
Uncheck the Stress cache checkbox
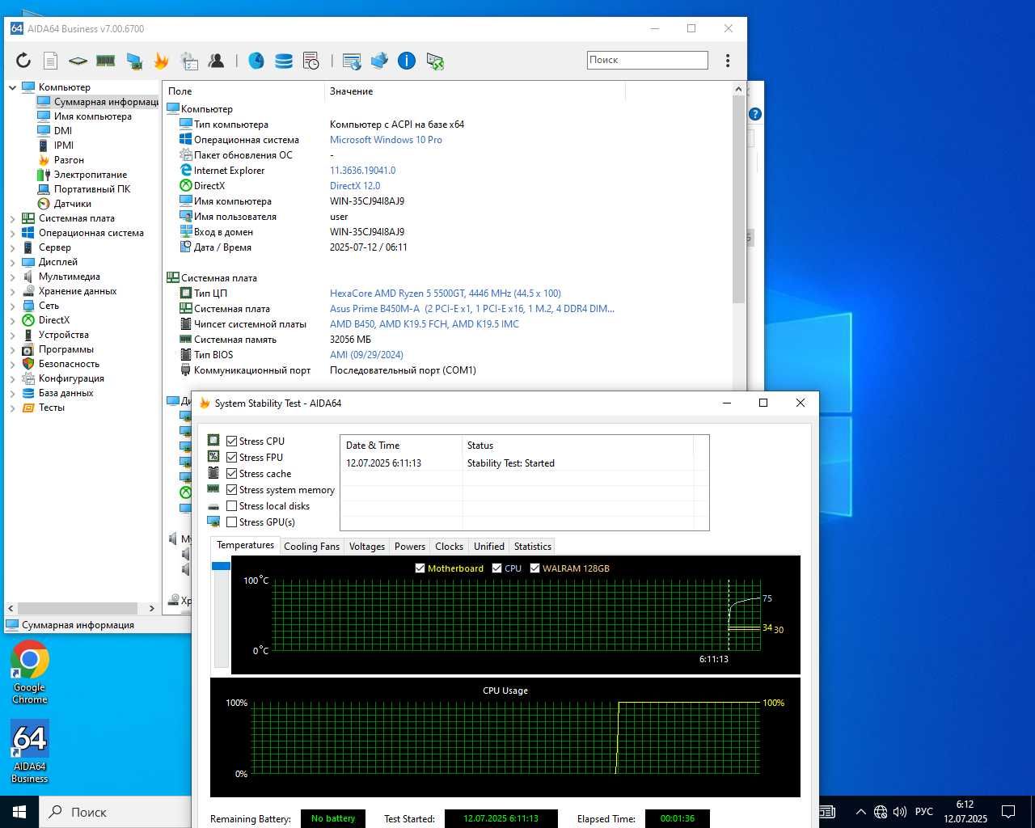(232, 474)
